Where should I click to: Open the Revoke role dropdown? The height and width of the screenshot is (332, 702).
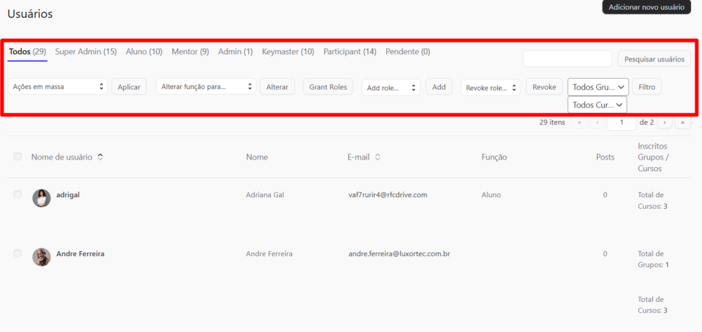[x=490, y=88]
